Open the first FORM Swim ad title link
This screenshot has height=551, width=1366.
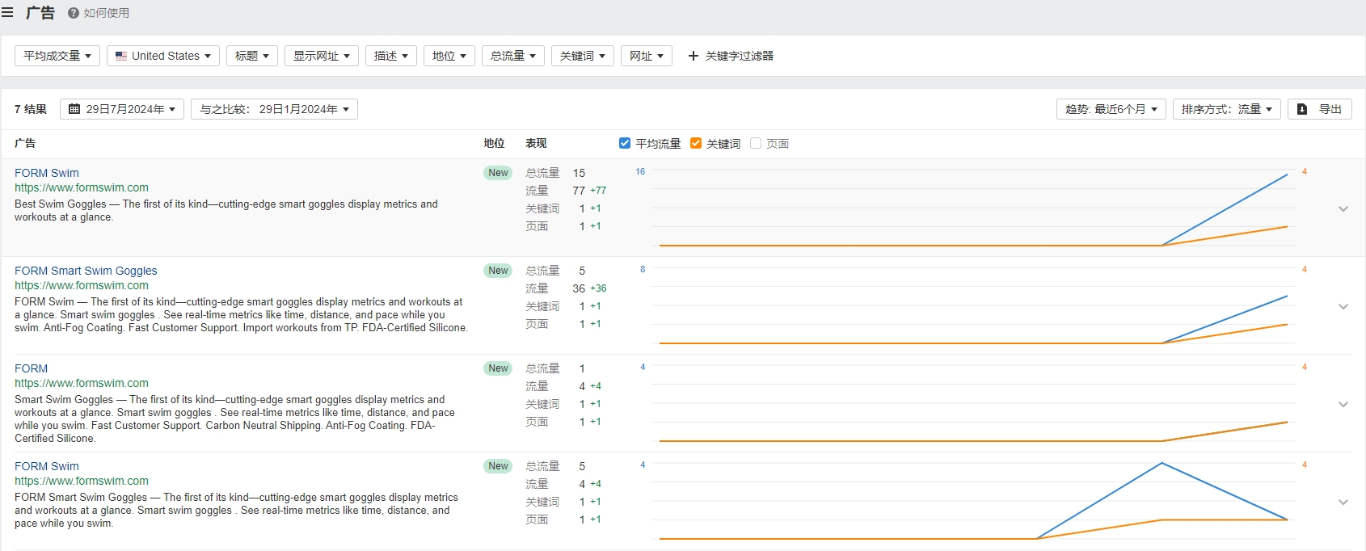point(47,173)
